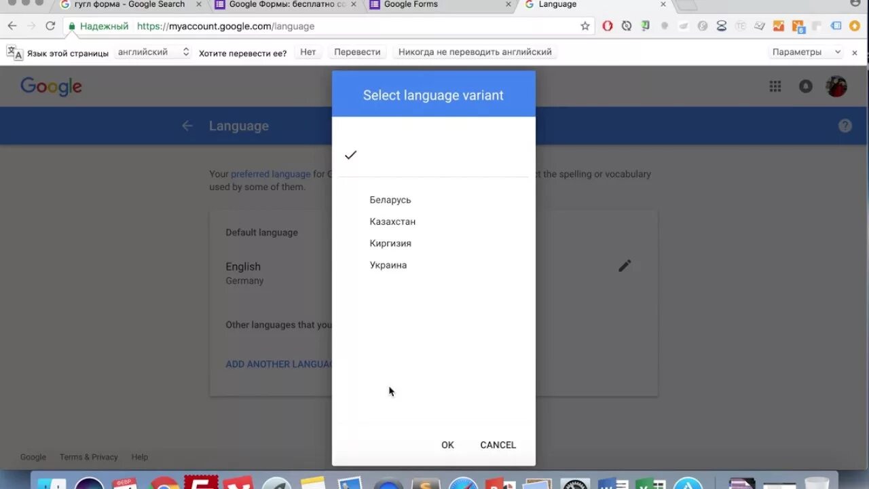Open the Google apps grid
Image resolution: width=869 pixels, height=489 pixels.
(x=775, y=86)
